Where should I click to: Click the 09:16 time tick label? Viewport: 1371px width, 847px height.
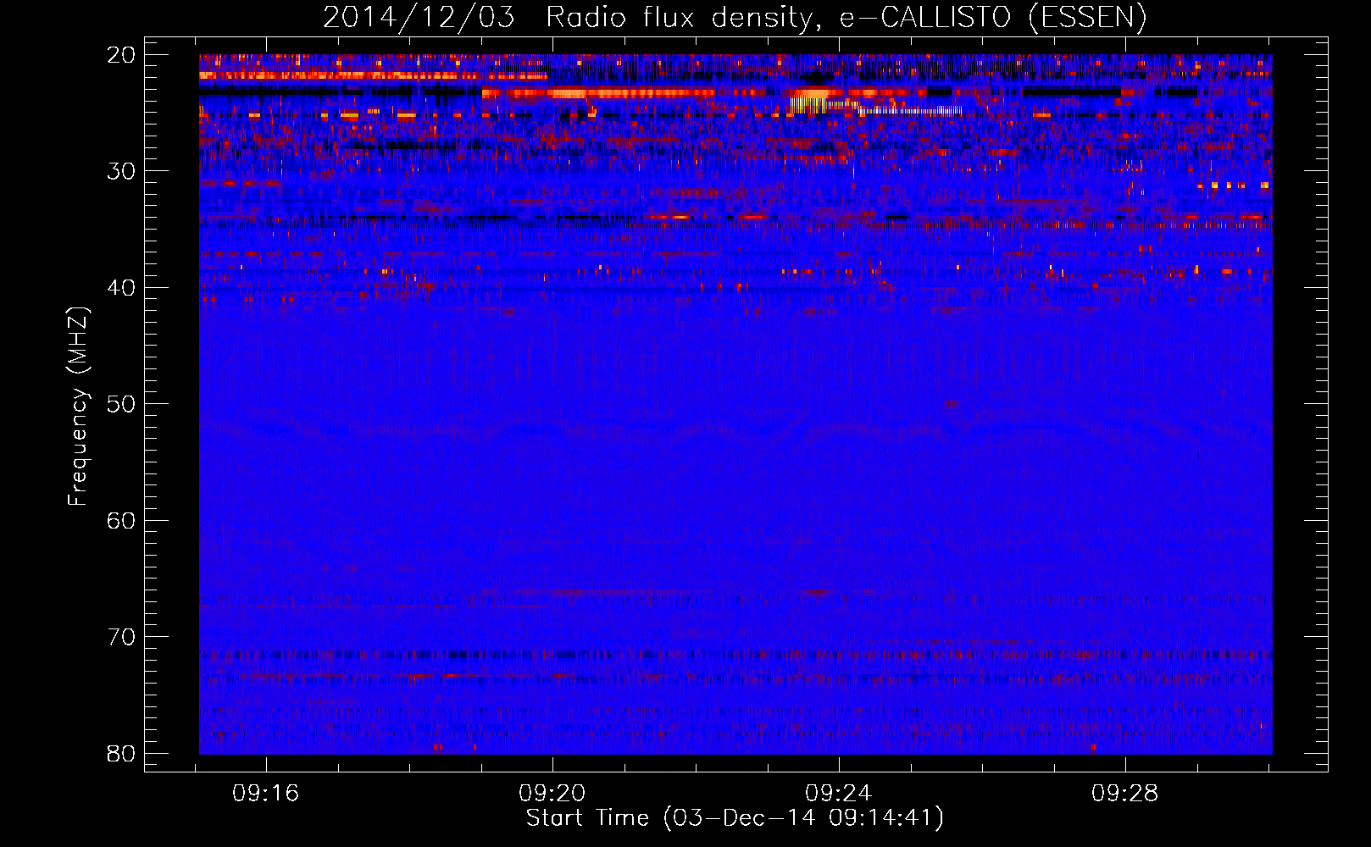pyautogui.click(x=266, y=794)
